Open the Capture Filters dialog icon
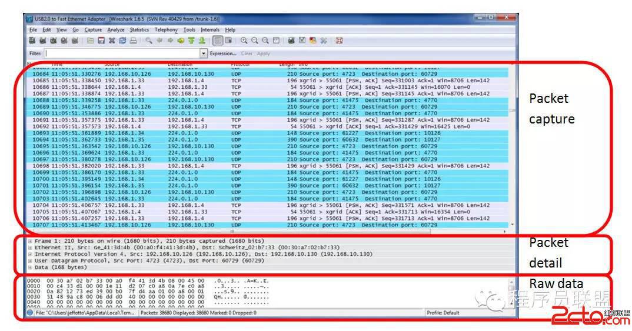 point(291,41)
